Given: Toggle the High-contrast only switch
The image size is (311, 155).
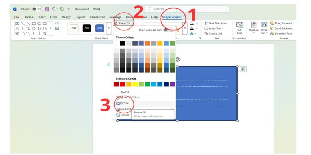Looking at the screenshot, I should pos(168,30).
